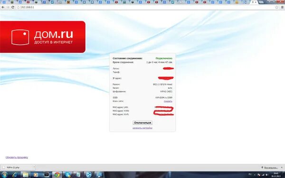Screen dimensions: 285x178
Task: Open the network signal tray icon
Action: click(x=263, y=175)
